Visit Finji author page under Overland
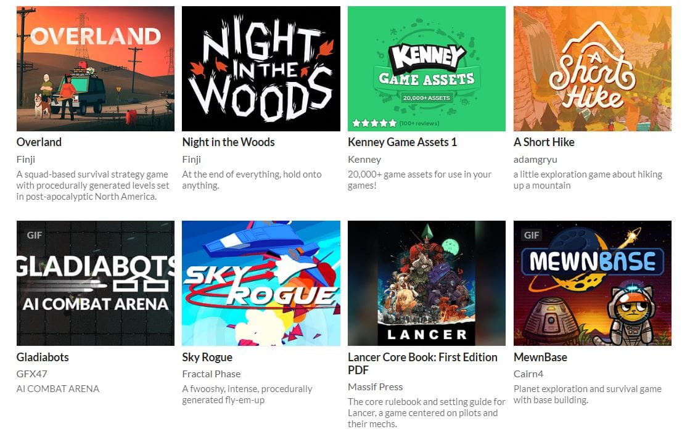This screenshot has height=442, width=682. point(26,160)
